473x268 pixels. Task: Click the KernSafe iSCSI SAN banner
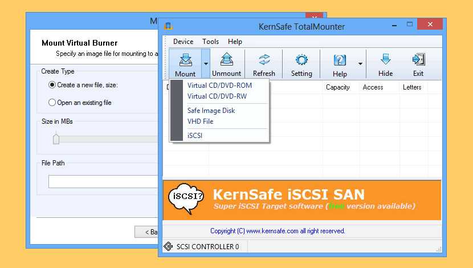[302, 200]
